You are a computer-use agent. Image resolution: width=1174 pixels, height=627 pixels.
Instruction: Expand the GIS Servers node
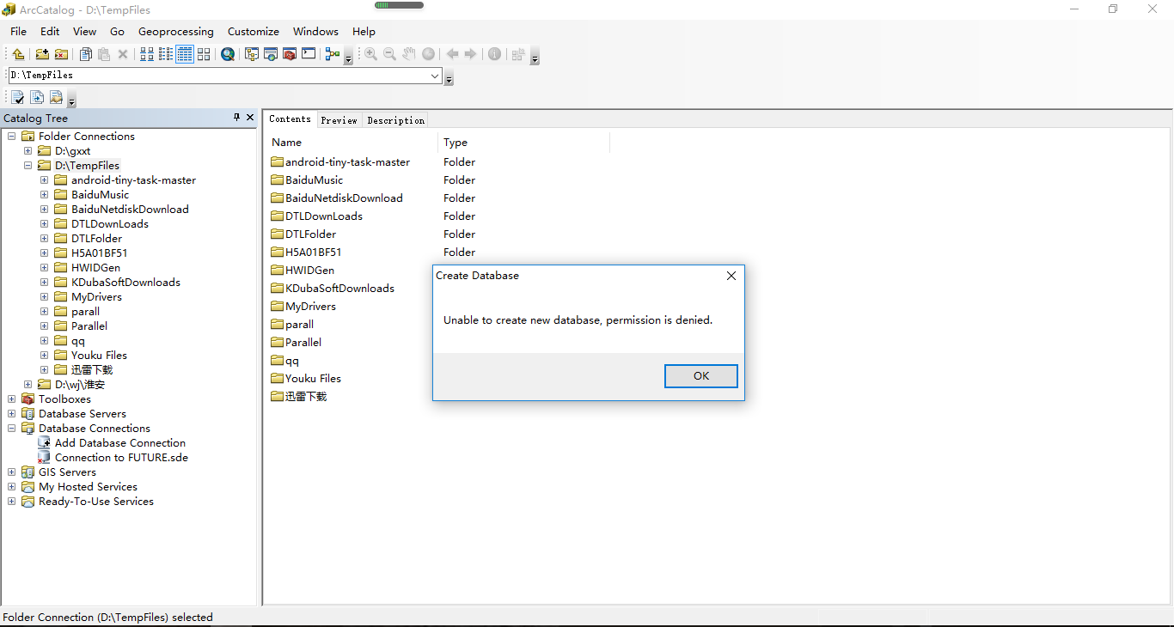11,472
